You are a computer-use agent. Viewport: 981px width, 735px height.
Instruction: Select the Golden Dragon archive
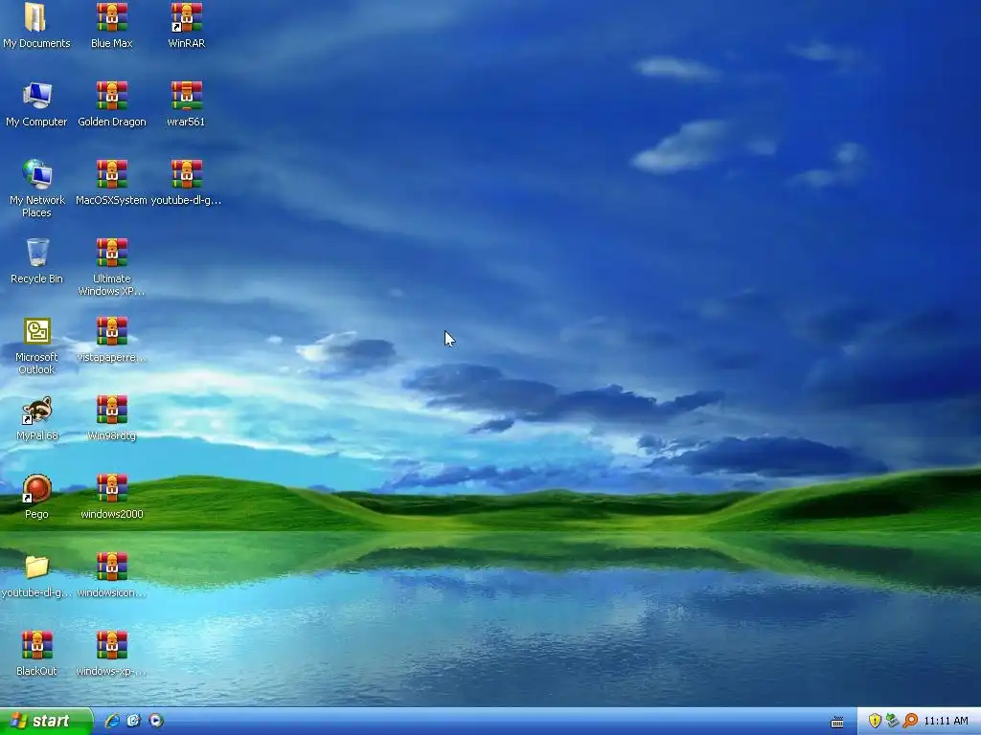tap(112, 96)
